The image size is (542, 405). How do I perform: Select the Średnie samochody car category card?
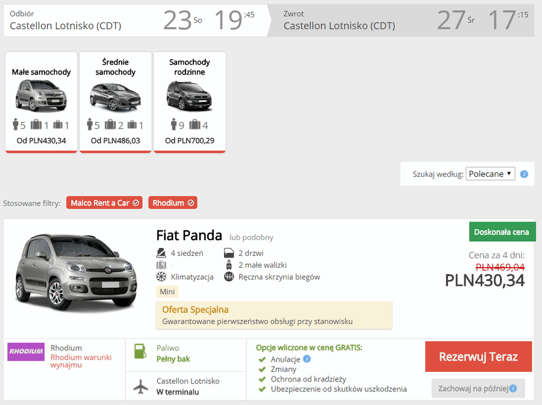point(116,102)
